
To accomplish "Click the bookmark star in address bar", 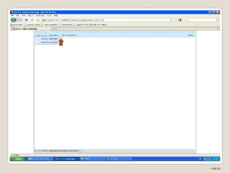I will 172,20.
